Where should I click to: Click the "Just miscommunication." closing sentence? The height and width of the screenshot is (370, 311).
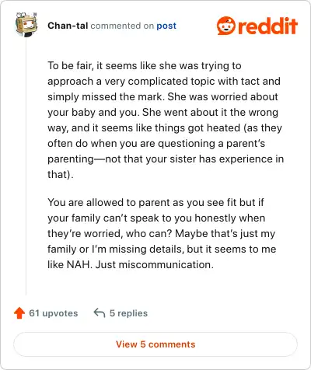155,264
